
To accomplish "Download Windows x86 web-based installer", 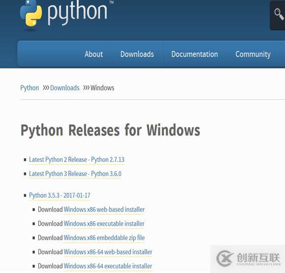I will click(104, 210).
